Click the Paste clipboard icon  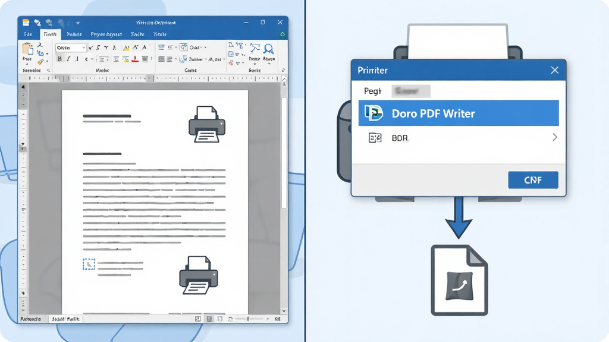click(27, 49)
